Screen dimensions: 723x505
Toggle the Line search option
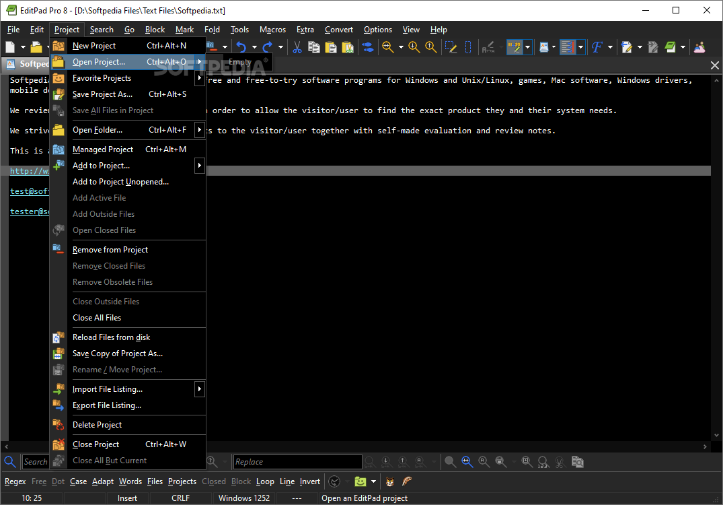coord(287,481)
